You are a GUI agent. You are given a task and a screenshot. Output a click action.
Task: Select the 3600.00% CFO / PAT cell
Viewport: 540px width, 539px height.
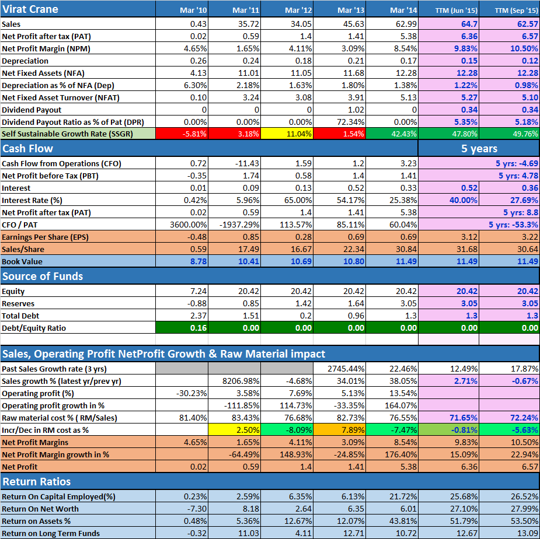coord(182,225)
